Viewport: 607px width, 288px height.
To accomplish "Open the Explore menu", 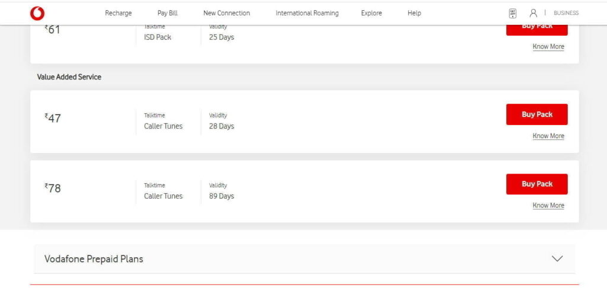I will [371, 13].
